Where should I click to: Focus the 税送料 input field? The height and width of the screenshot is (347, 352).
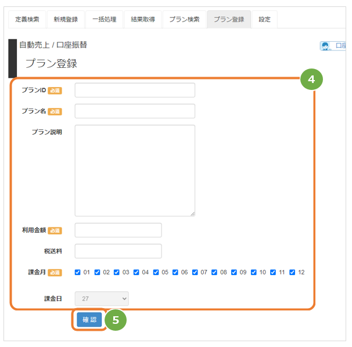click(x=118, y=251)
